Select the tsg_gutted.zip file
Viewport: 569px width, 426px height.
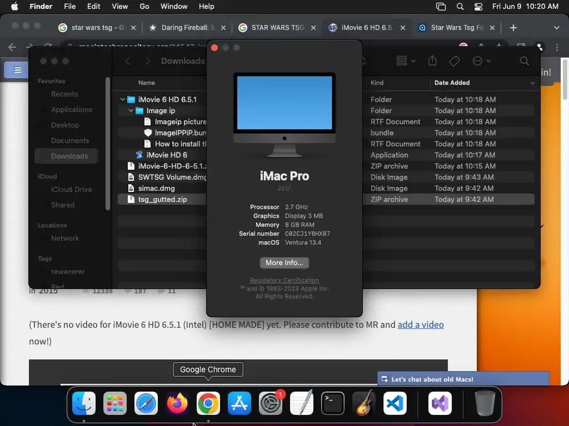click(163, 199)
